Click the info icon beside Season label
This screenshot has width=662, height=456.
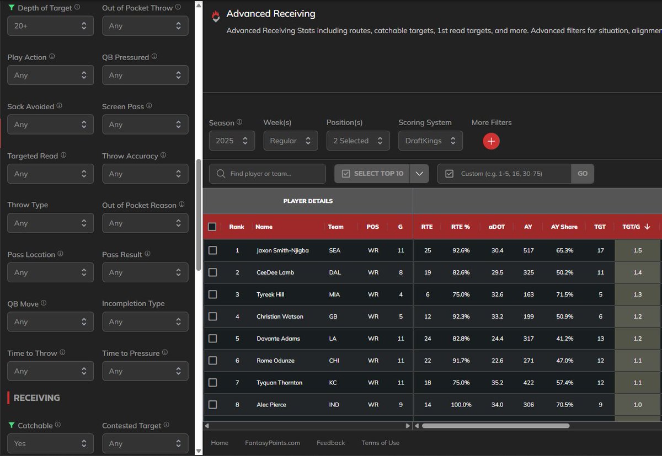(239, 122)
